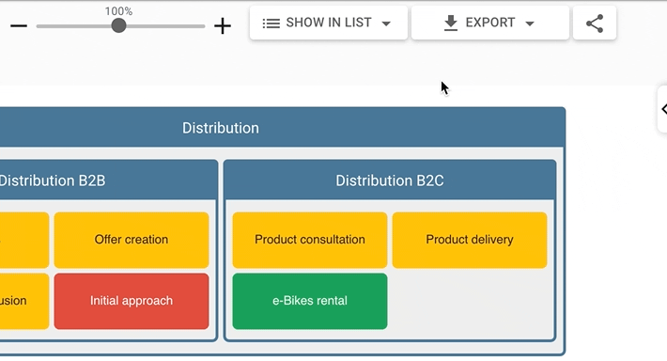This screenshot has width=667, height=361.
Task: Open the Offer creation capability card
Action: click(132, 240)
